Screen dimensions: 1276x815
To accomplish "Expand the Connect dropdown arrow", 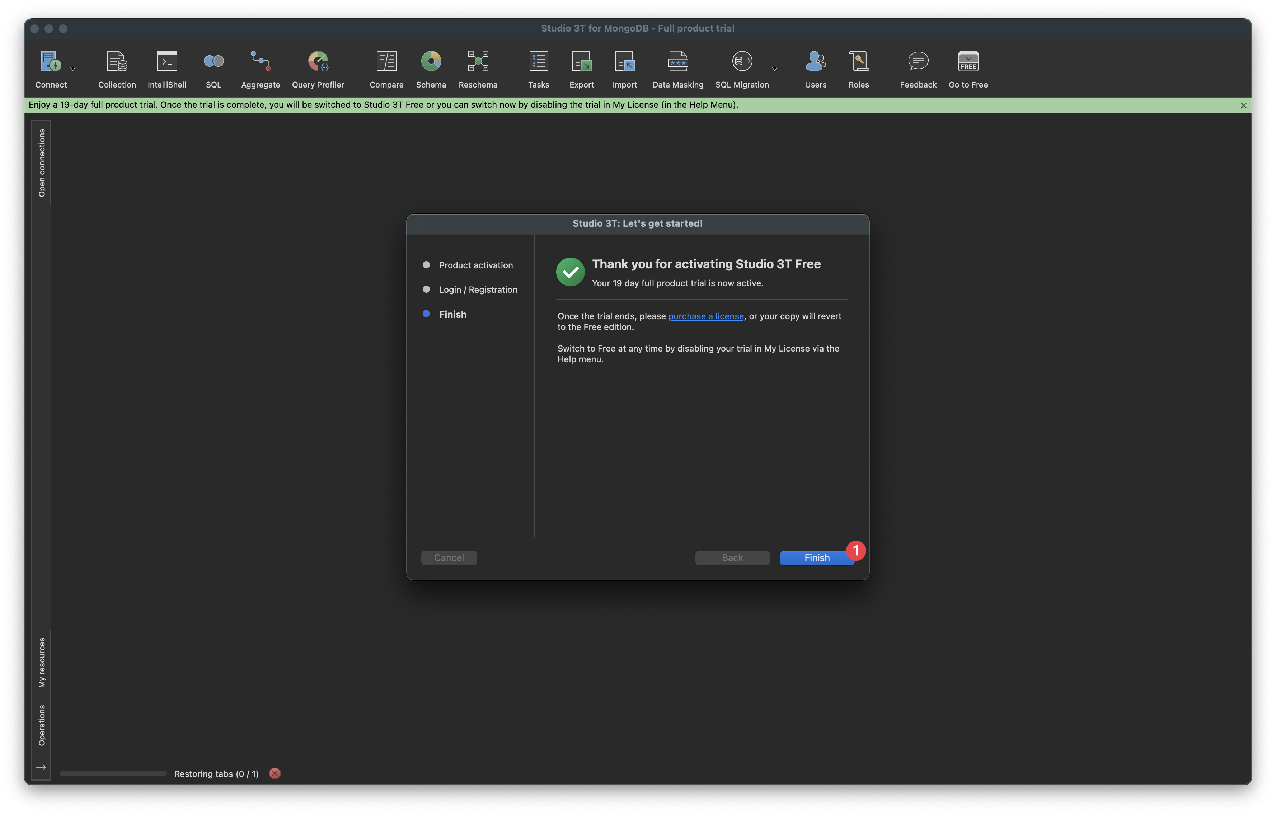I will pos(73,68).
